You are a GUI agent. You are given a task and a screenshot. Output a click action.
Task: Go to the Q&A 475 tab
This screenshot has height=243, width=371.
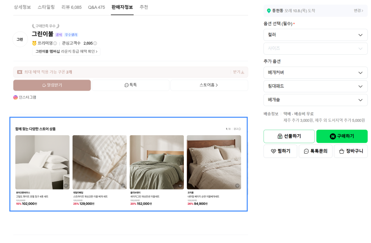click(97, 7)
